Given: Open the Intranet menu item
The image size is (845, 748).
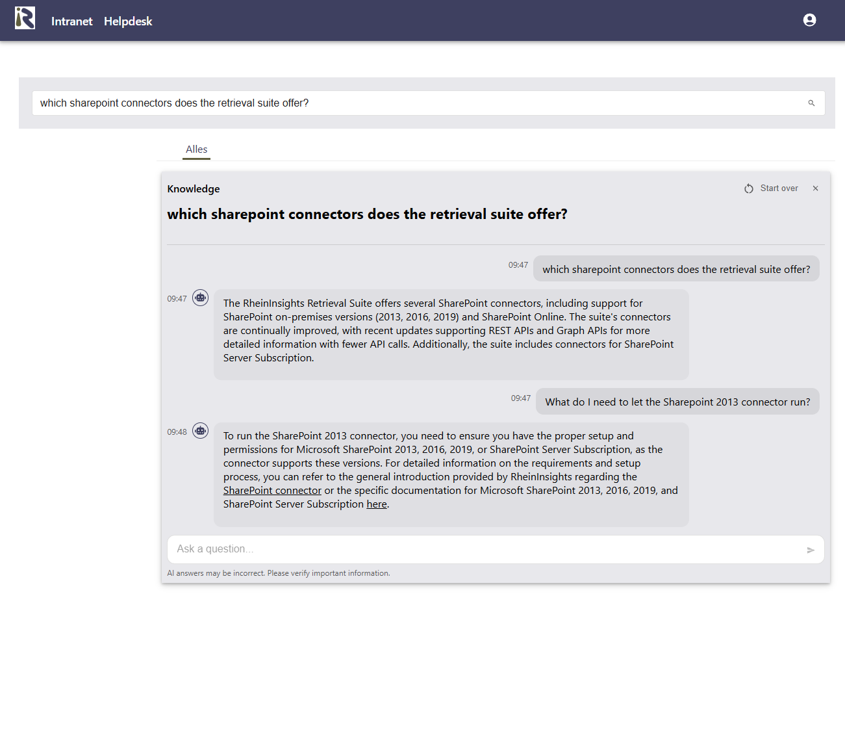Looking at the screenshot, I should click(72, 21).
